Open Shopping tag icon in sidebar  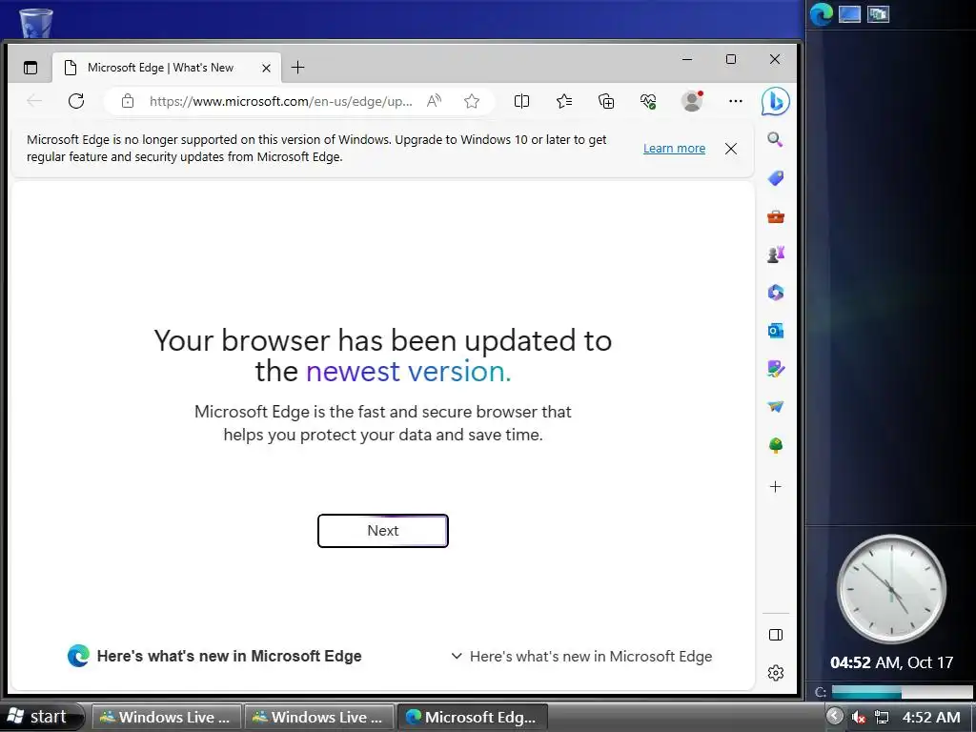pos(776,178)
